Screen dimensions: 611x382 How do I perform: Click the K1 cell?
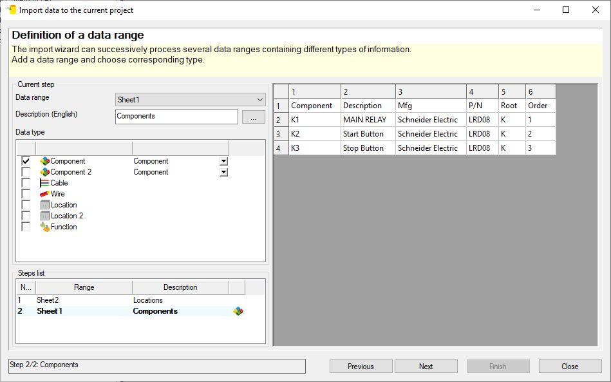314,120
